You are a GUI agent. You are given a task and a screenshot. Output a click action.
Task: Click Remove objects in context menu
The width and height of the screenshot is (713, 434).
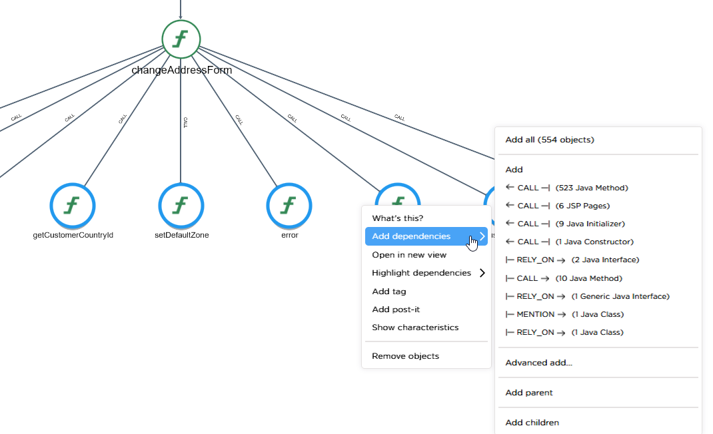405,356
